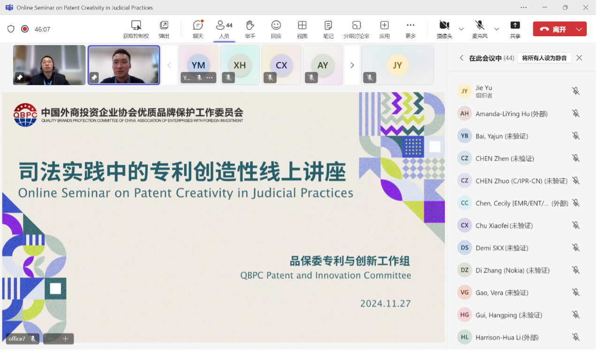Click the shield privacy icon beside the timer
The width and height of the screenshot is (598, 351).
point(11,29)
